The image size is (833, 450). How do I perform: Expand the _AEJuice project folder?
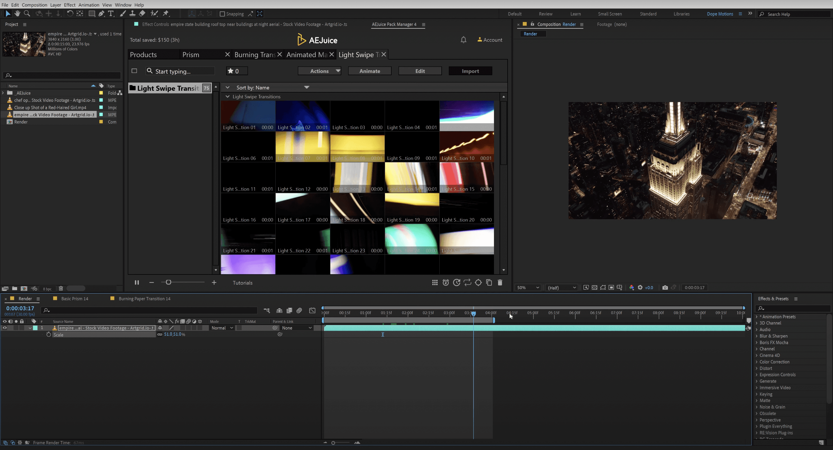tap(3, 93)
